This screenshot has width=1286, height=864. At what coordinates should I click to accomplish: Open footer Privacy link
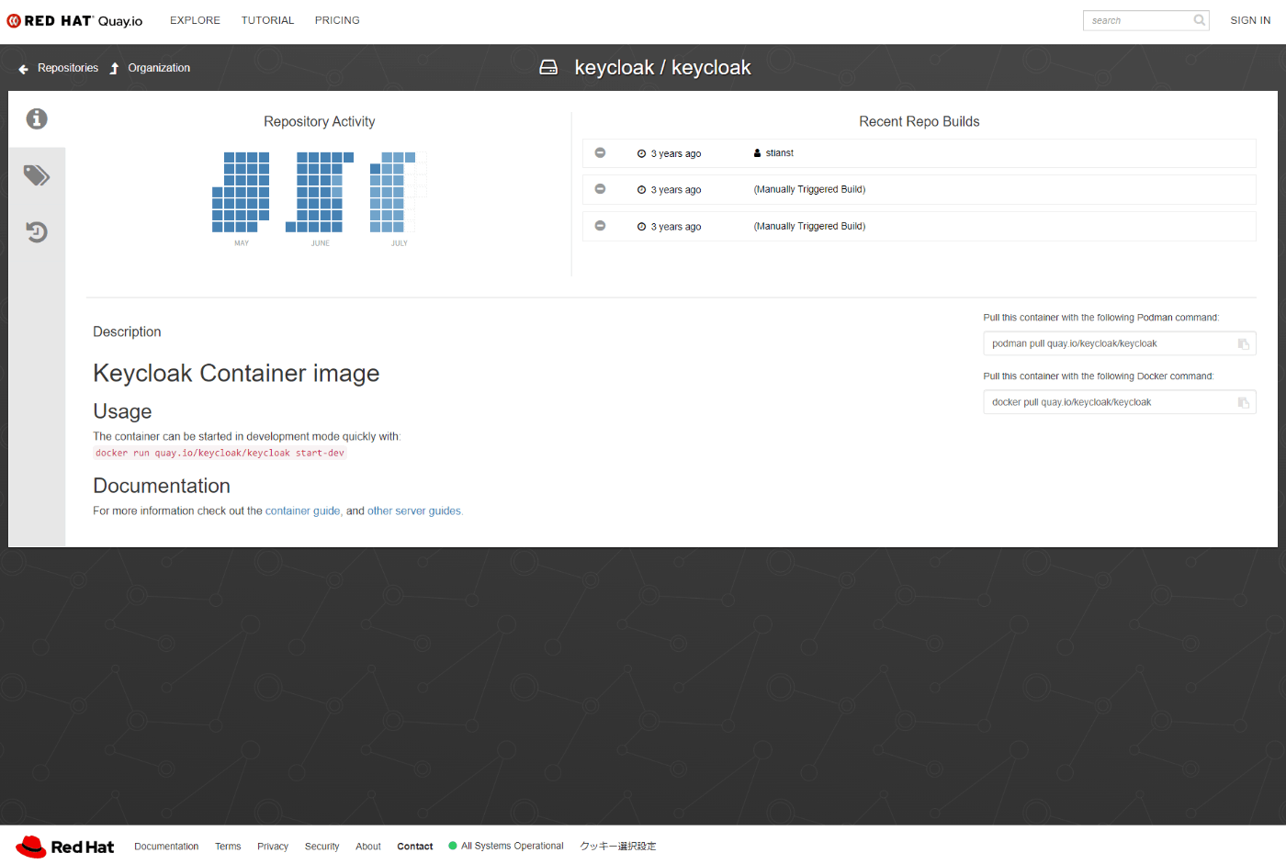(273, 847)
